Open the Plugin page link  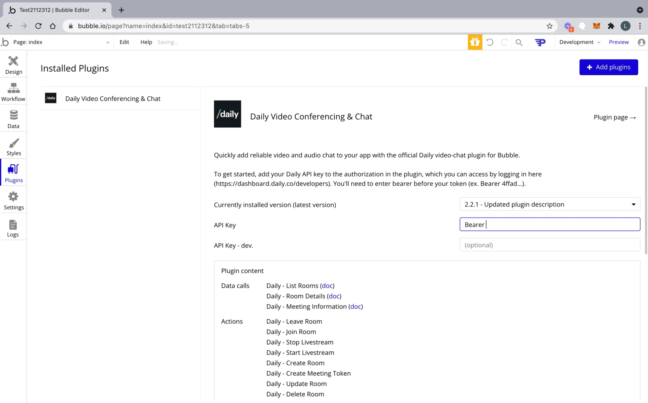tap(614, 117)
